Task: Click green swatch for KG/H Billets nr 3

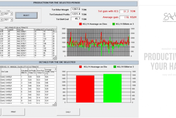Action: click(113, 24)
